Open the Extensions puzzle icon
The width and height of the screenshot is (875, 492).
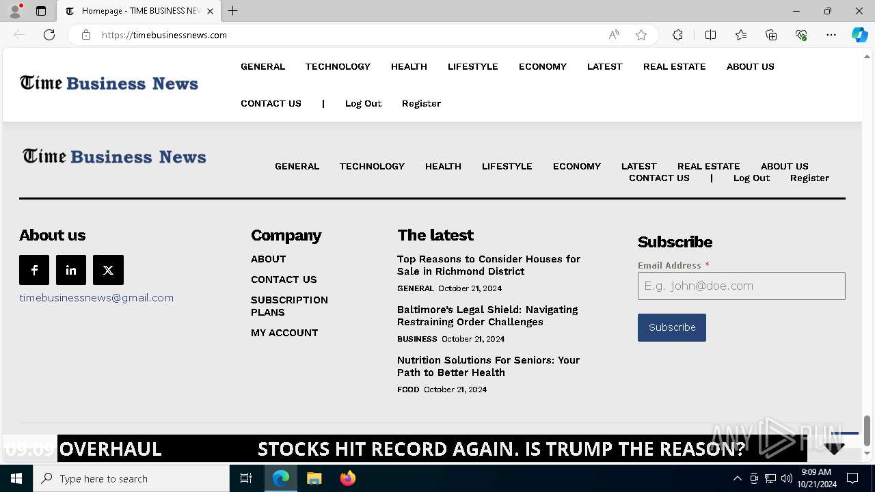677,35
